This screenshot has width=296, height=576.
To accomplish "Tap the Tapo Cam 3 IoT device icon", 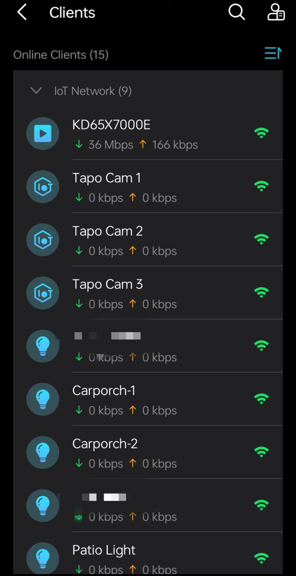I will coord(43,293).
